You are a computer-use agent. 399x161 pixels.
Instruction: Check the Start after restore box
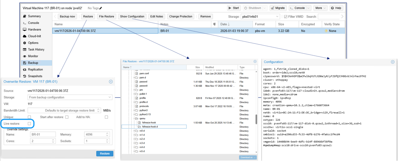pyautogui.click(x=67, y=117)
